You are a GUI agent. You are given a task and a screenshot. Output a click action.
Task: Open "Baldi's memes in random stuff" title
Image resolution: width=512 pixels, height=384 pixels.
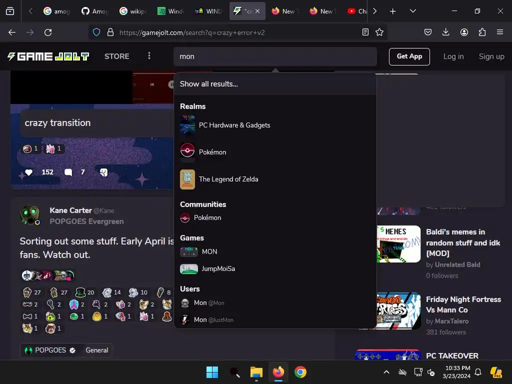coord(463,242)
